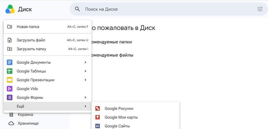Click the red Google Drawings icon
Viewport: 268px width, 129px height.
[x=97, y=108]
